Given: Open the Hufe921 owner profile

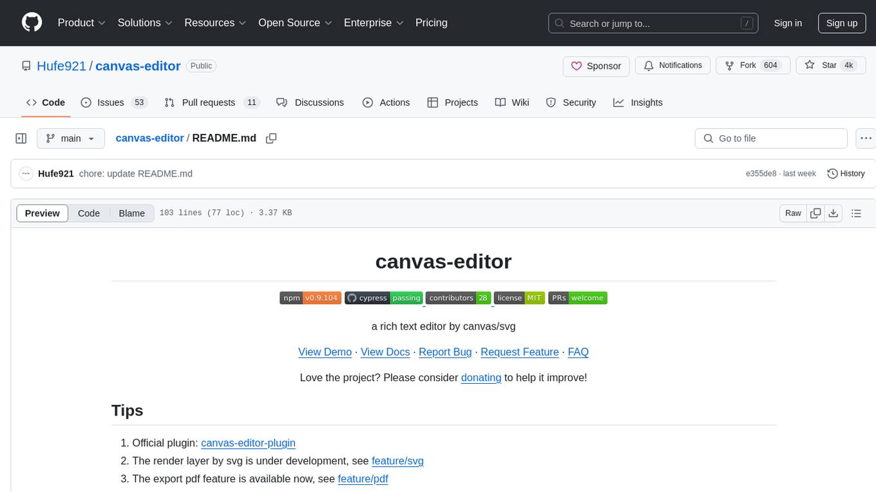Looking at the screenshot, I should coord(62,66).
